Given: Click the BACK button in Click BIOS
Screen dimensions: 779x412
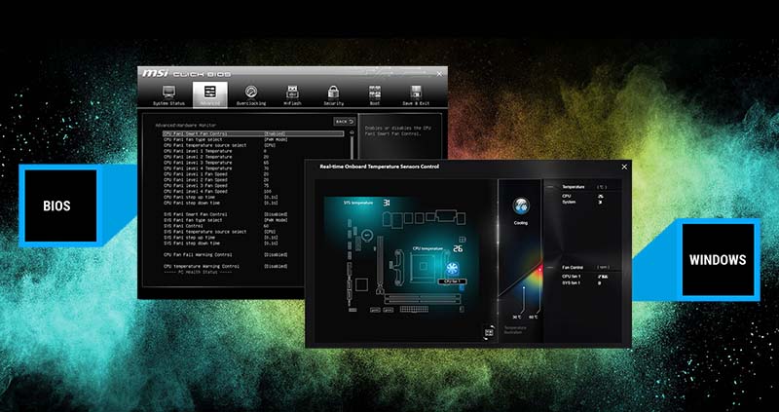Looking at the screenshot, I should (x=345, y=122).
